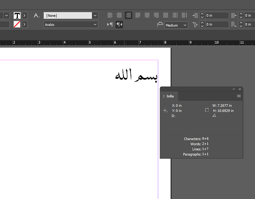The width and height of the screenshot is (255, 199).
Task: Open the Arabic language dropdown
Action: point(71,25)
